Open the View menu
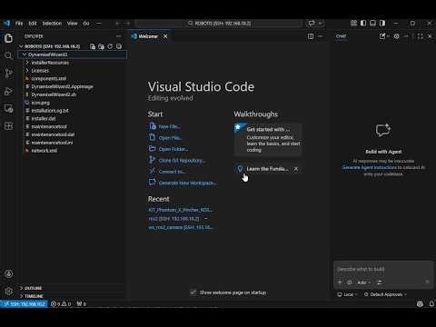 click(x=73, y=24)
